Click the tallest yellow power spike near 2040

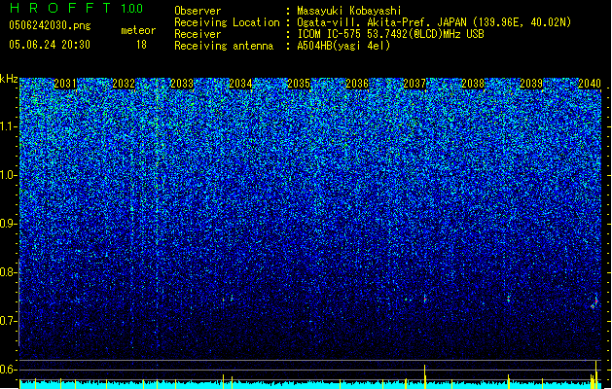point(596,373)
